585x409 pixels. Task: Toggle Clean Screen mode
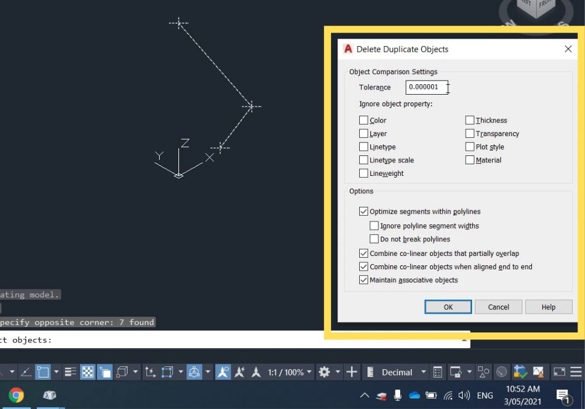coord(559,372)
